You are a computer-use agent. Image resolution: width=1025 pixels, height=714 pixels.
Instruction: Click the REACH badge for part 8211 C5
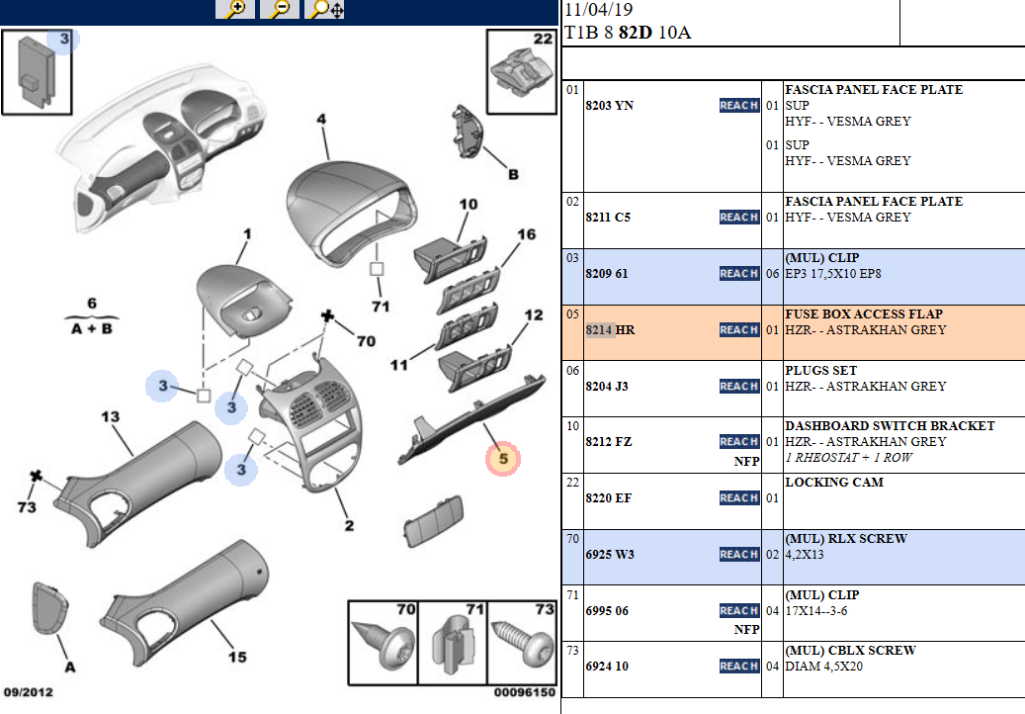[739, 218]
